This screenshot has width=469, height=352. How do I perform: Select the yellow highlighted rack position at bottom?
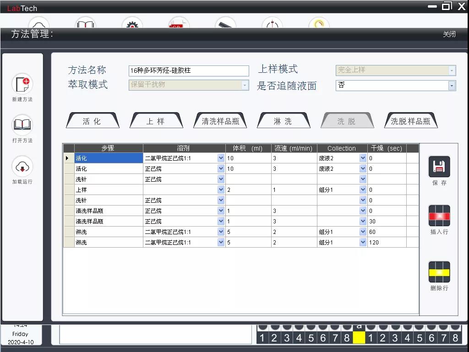click(x=359, y=338)
